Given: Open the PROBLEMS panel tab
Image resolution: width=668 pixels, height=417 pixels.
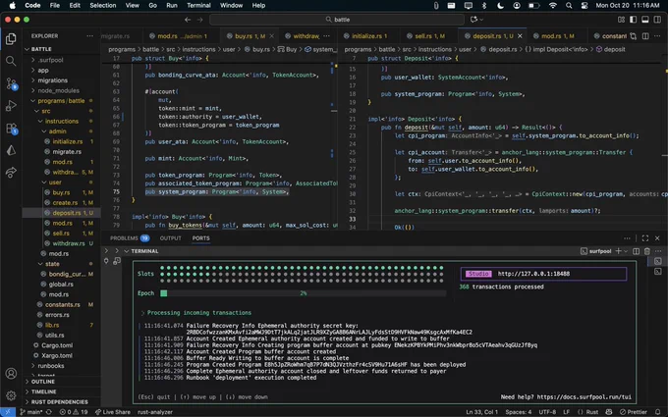Looking at the screenshot, I should [129, 238].
